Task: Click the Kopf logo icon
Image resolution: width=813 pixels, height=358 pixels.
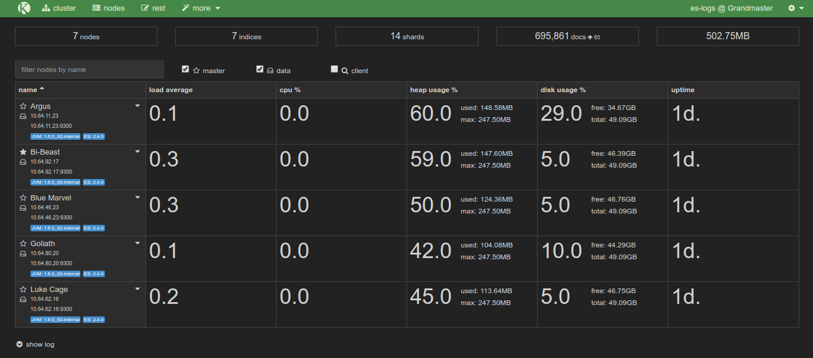Action: point(24,8)
